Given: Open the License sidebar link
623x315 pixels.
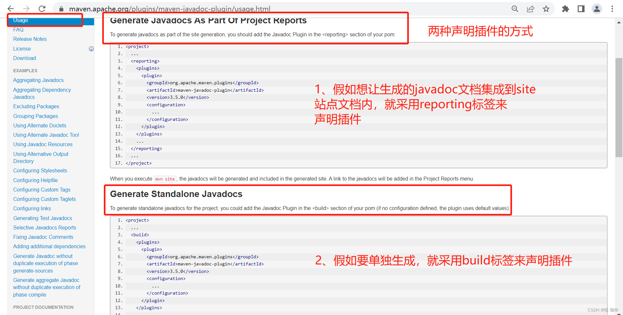Looking at the screenshot, I should 22,49.
